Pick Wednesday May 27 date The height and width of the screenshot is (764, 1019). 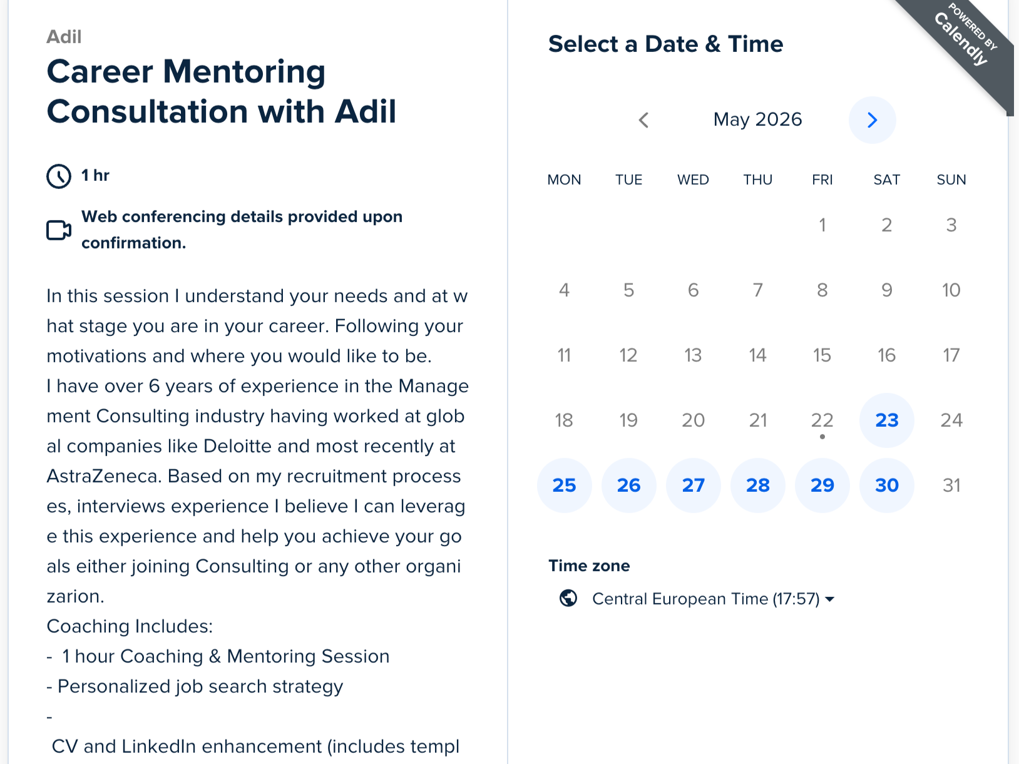[x=693, y=485]
